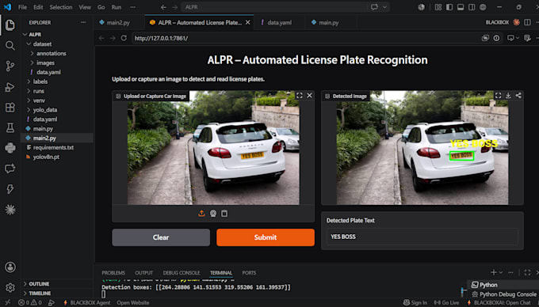Maximize the terminal panel
Screen dimensions: 539x307
[527, 272]
